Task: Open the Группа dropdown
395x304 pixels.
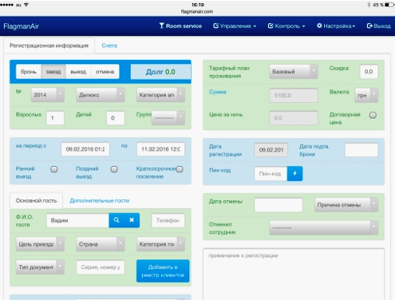Action: click(168, 118)
